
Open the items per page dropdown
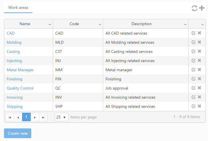pyautogui.click(x=62, y=117)
